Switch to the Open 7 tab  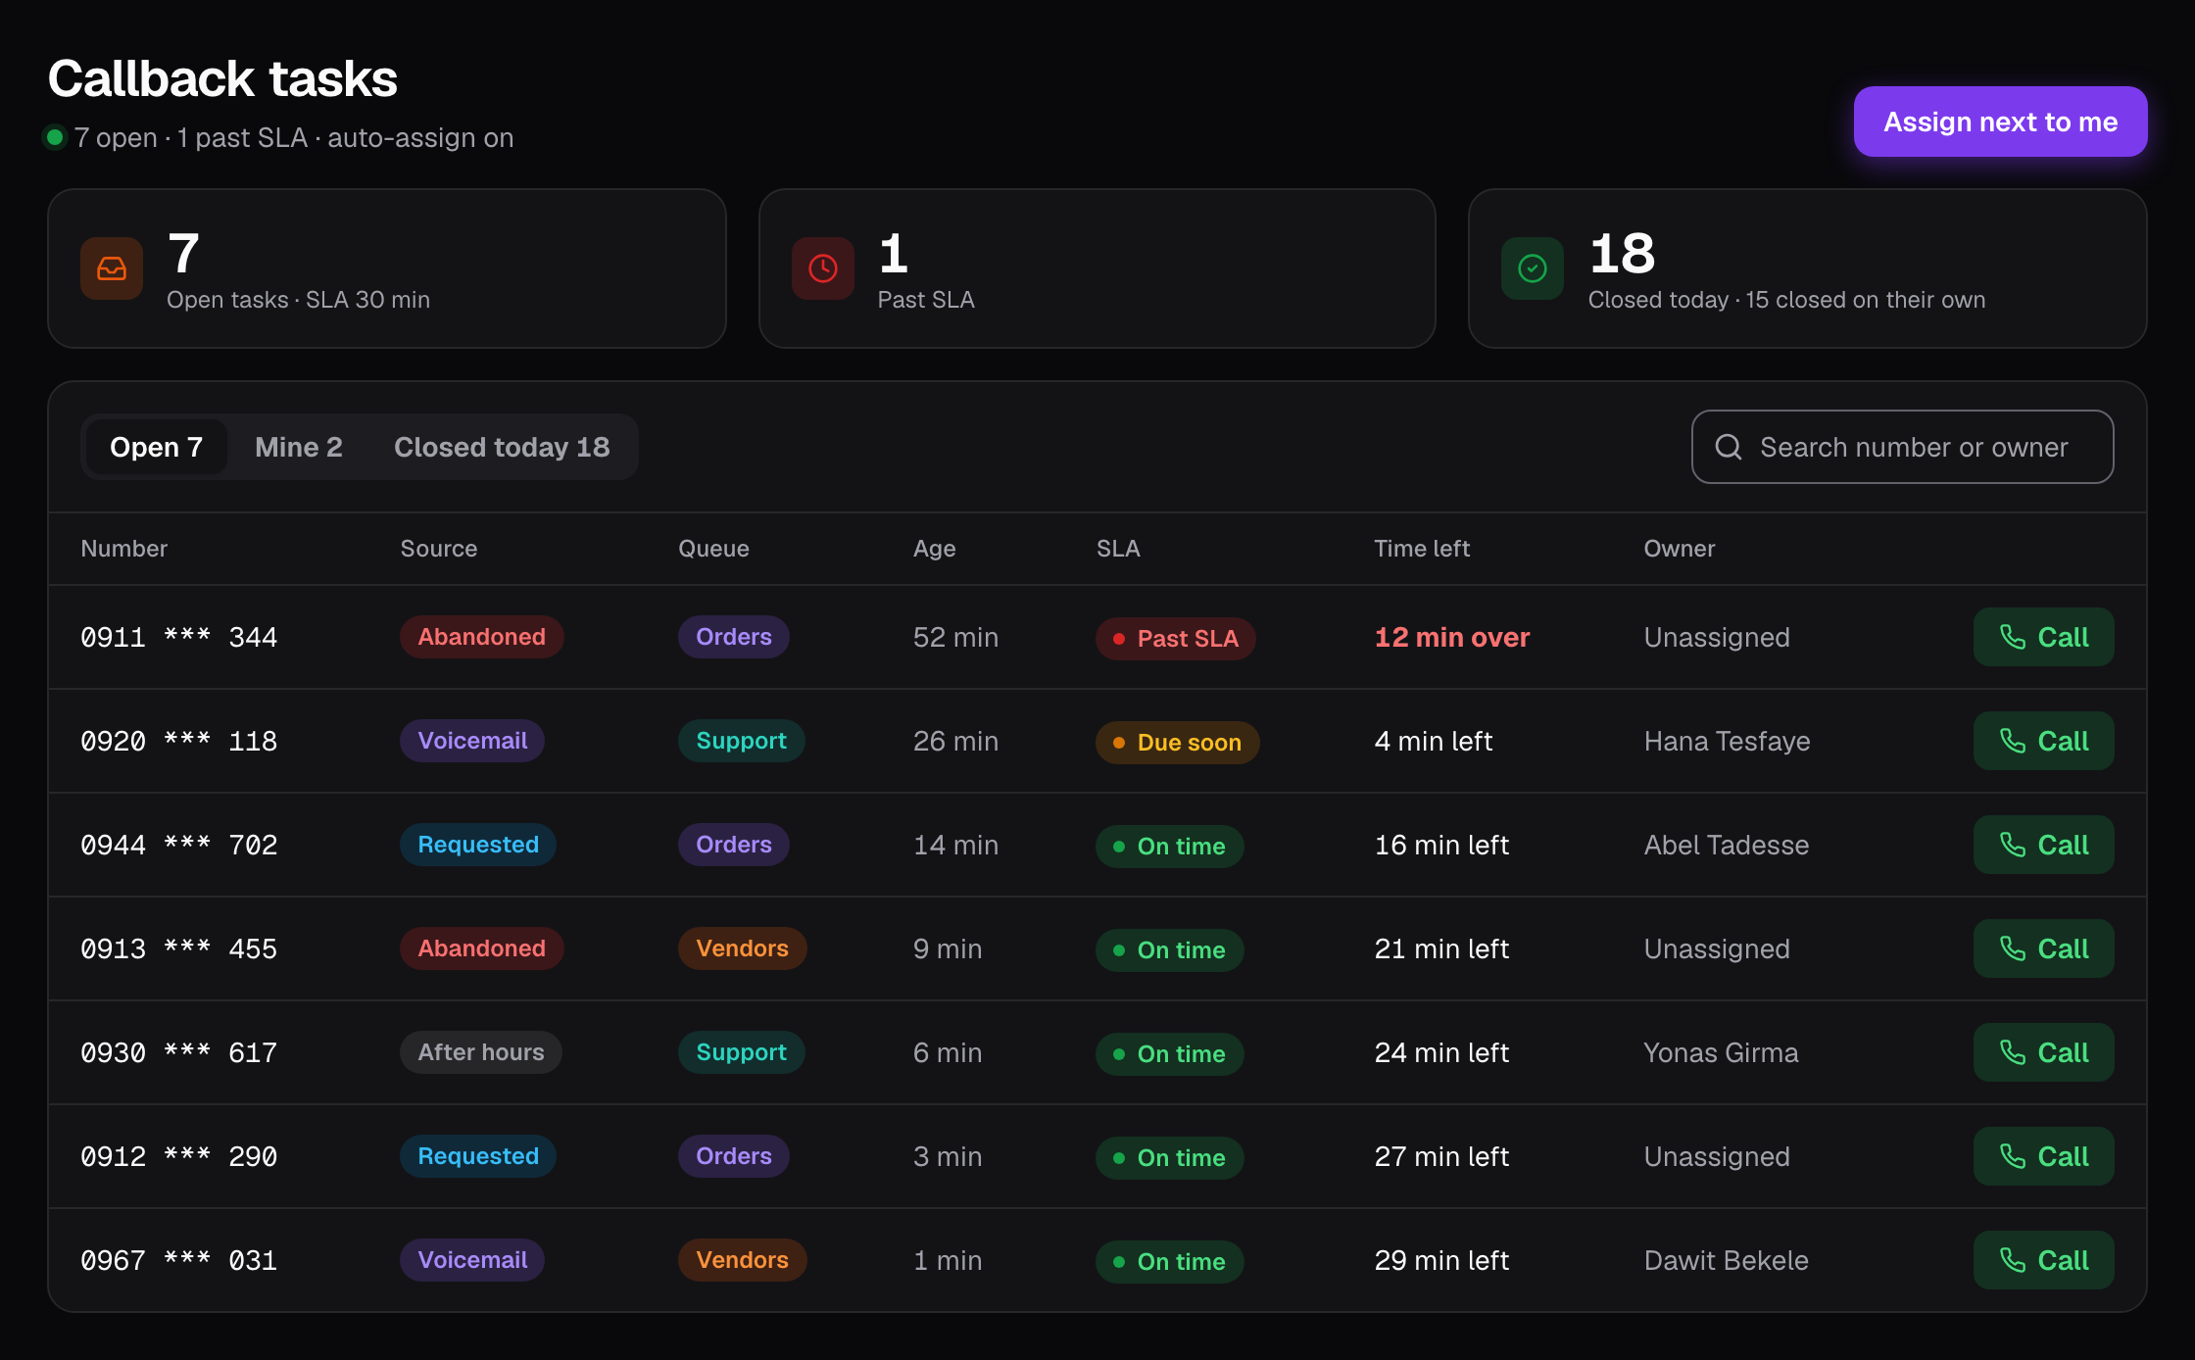pos(156,447)
